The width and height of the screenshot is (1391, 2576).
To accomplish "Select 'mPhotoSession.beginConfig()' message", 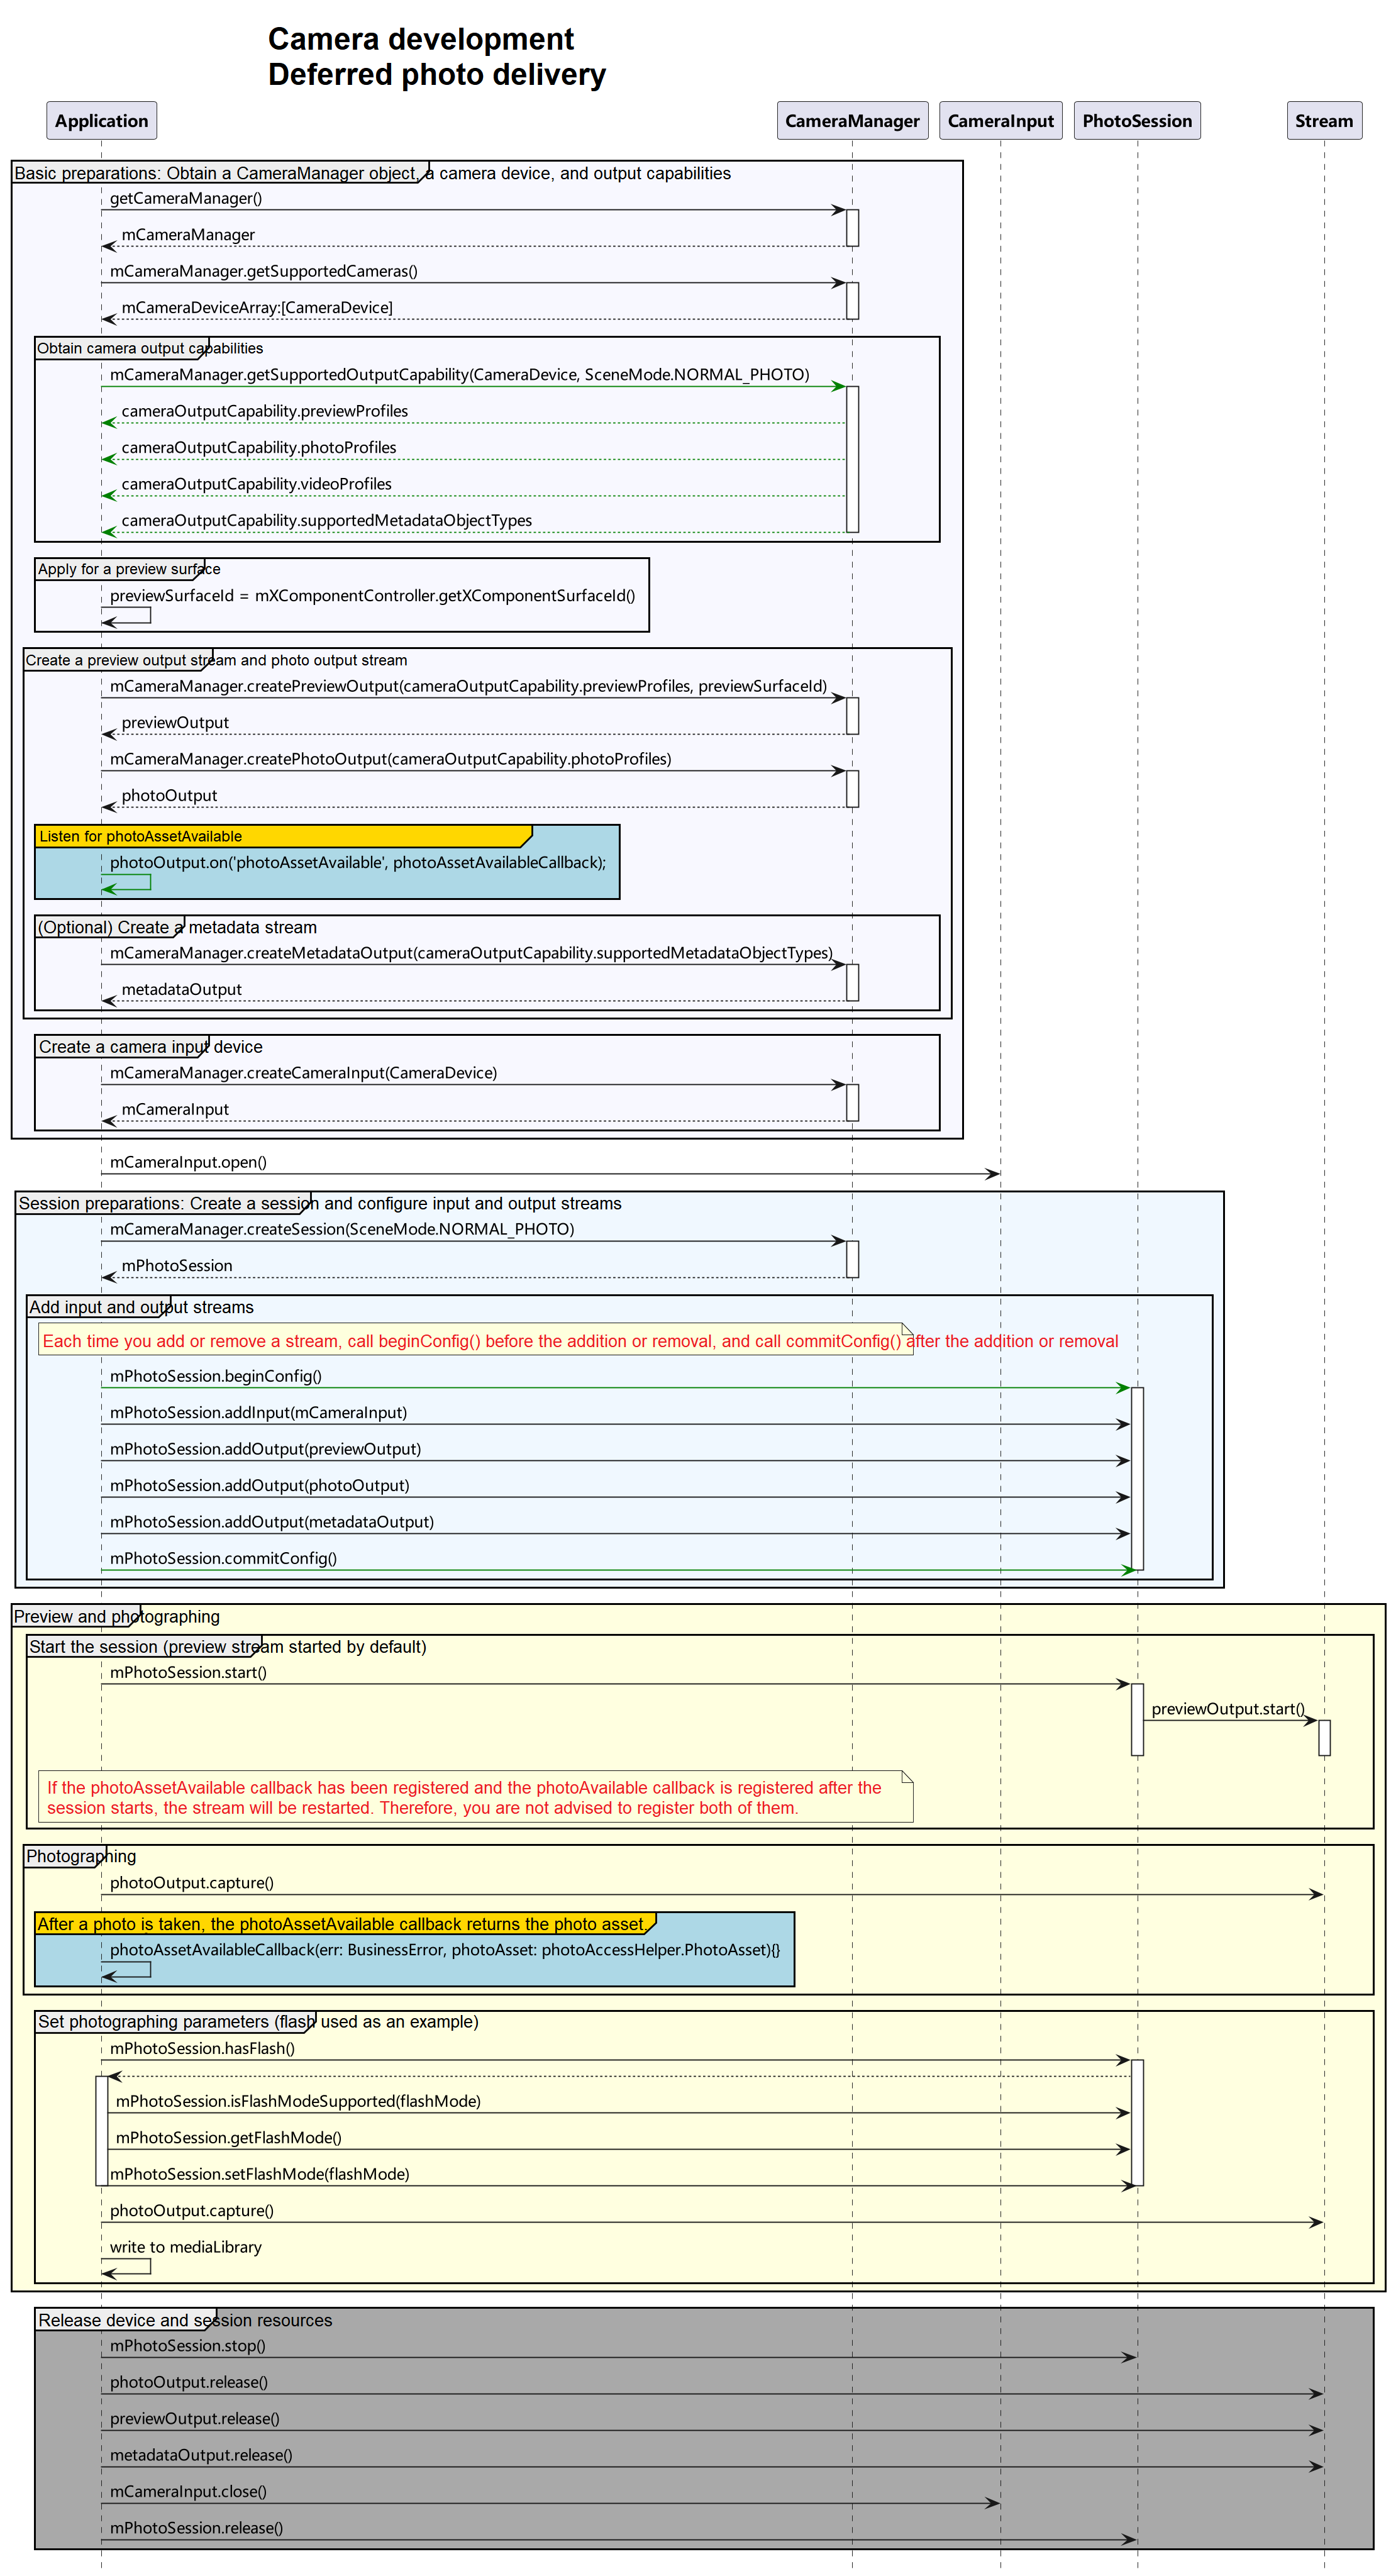I will tap(216, 1376).
